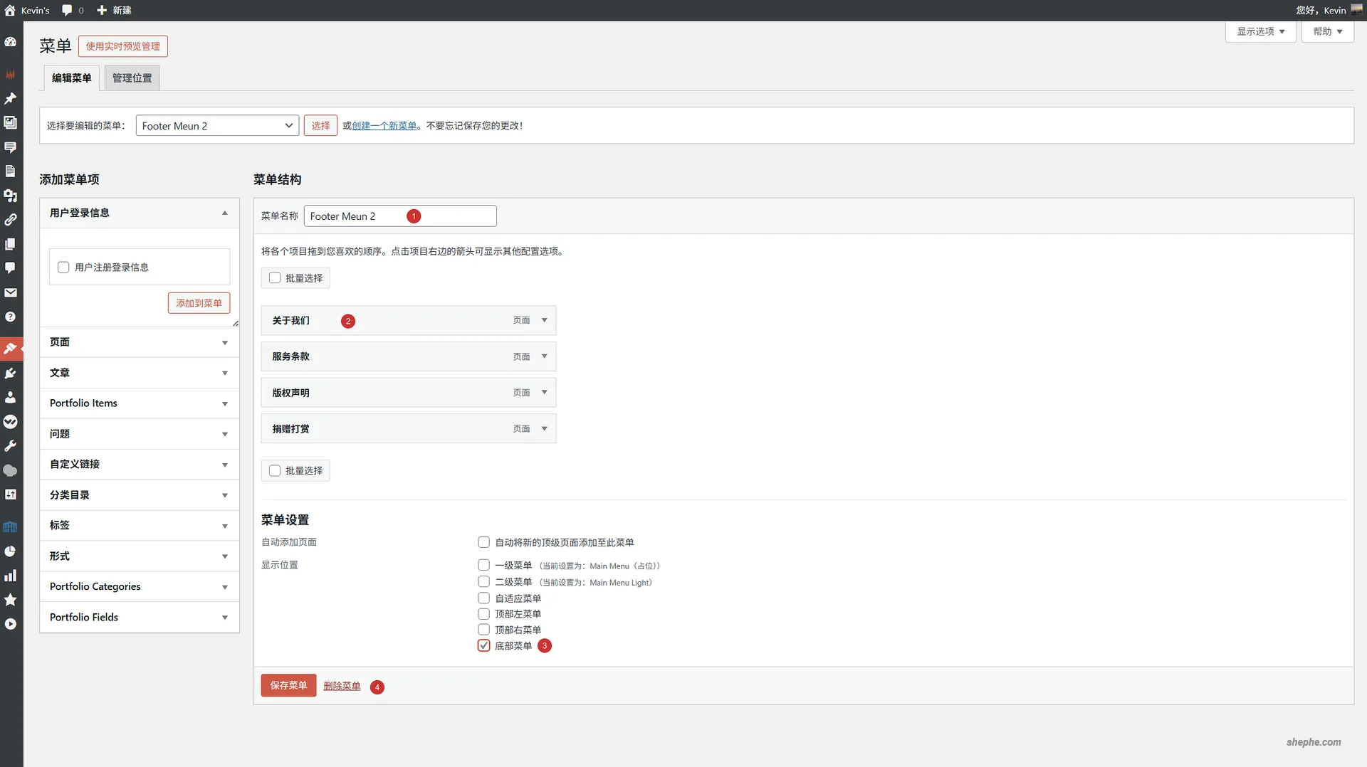Enable the 自动将新的顶级页面添加至此菜单 checkbox
The image size is (1367, 767).
pos(483,542)
